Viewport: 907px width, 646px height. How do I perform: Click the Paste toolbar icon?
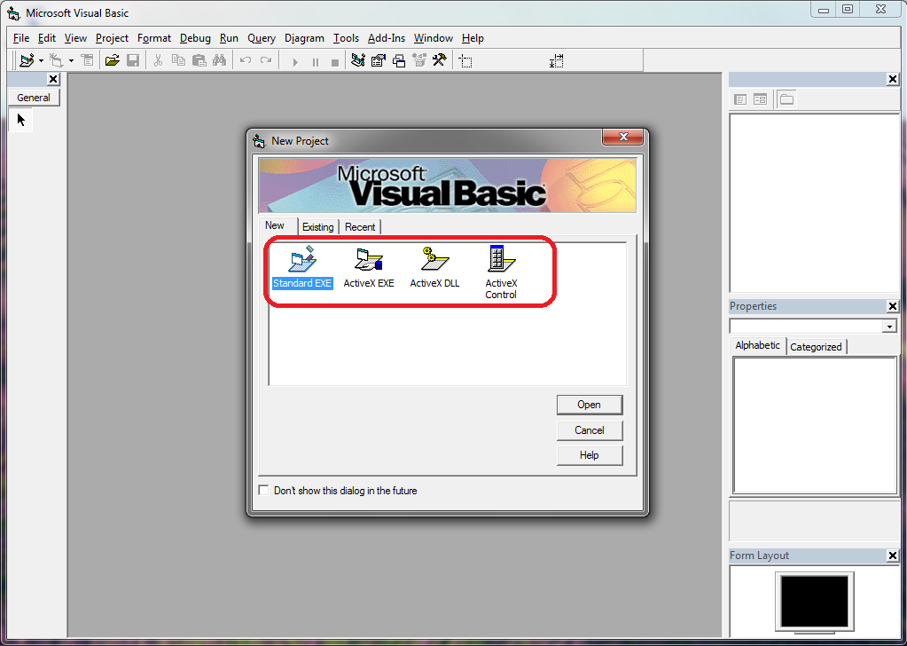coord(199,60)
